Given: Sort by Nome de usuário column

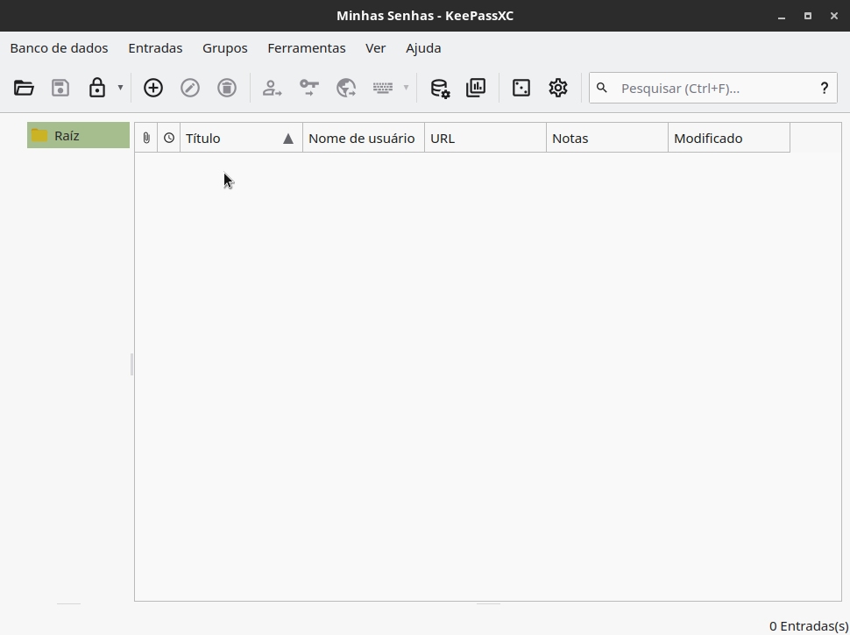Looking at the screenshot, I should [x=363, y=138].
